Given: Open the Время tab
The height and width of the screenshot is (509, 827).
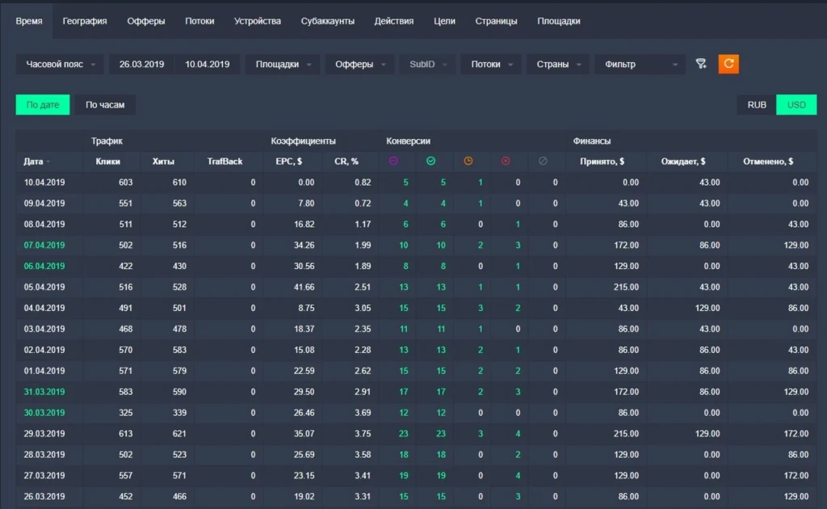Looking at the screenshot, I should pyautogui.click(x=29, y=21).
